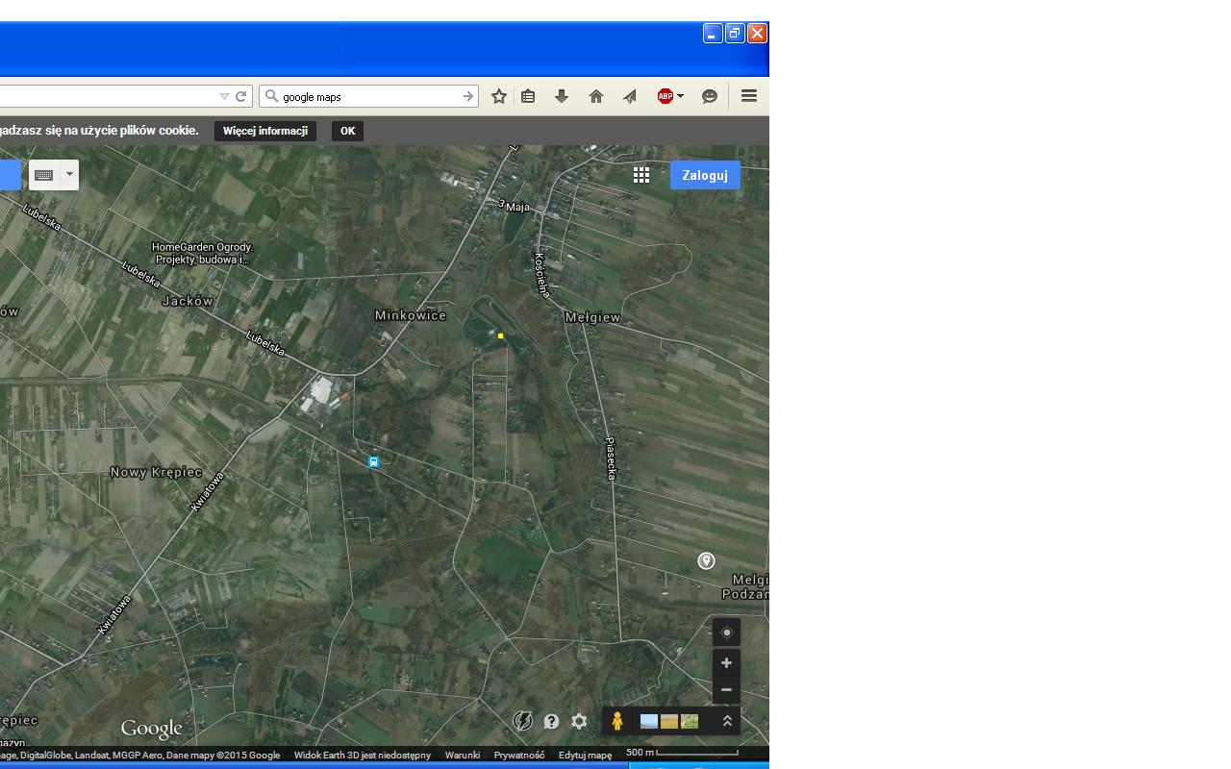Viewport: 1231px width, 769px height.
Task: Open the Google apps grid
Action: [641, 175]
